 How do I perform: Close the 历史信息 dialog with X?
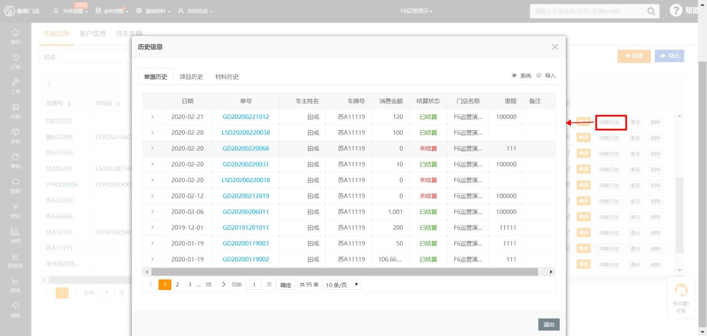pyautogui.click(x=555, y=47)
